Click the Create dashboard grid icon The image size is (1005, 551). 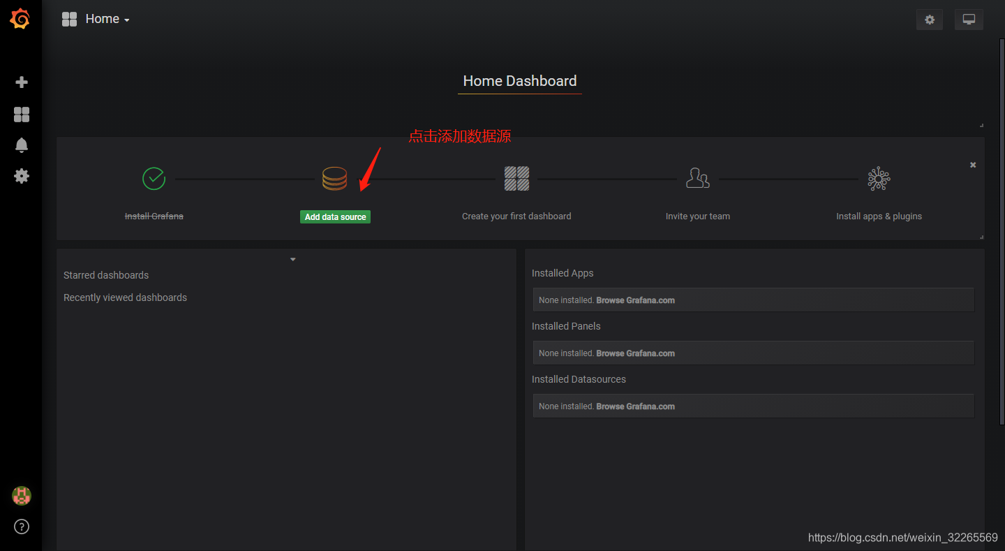[516, 178]
